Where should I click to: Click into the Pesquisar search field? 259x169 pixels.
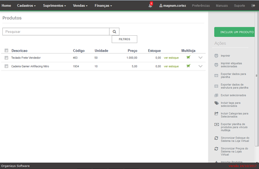point(56,32)
